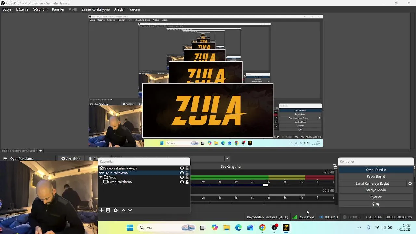Open File Explorer from the taskbar
The width and height of the screenshot is (416, 234).
click(227, 227)
